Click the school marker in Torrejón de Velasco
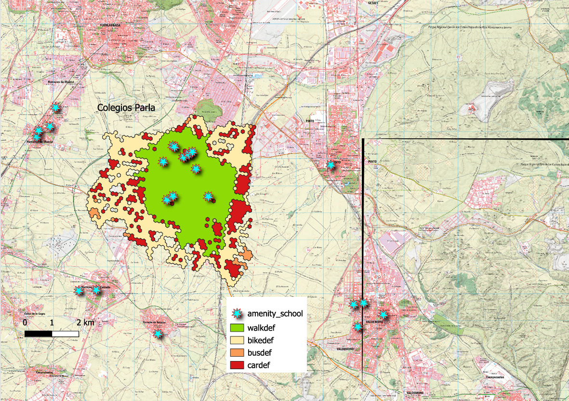The height and width of the screenshot is (401, 569). pos(158,334)
